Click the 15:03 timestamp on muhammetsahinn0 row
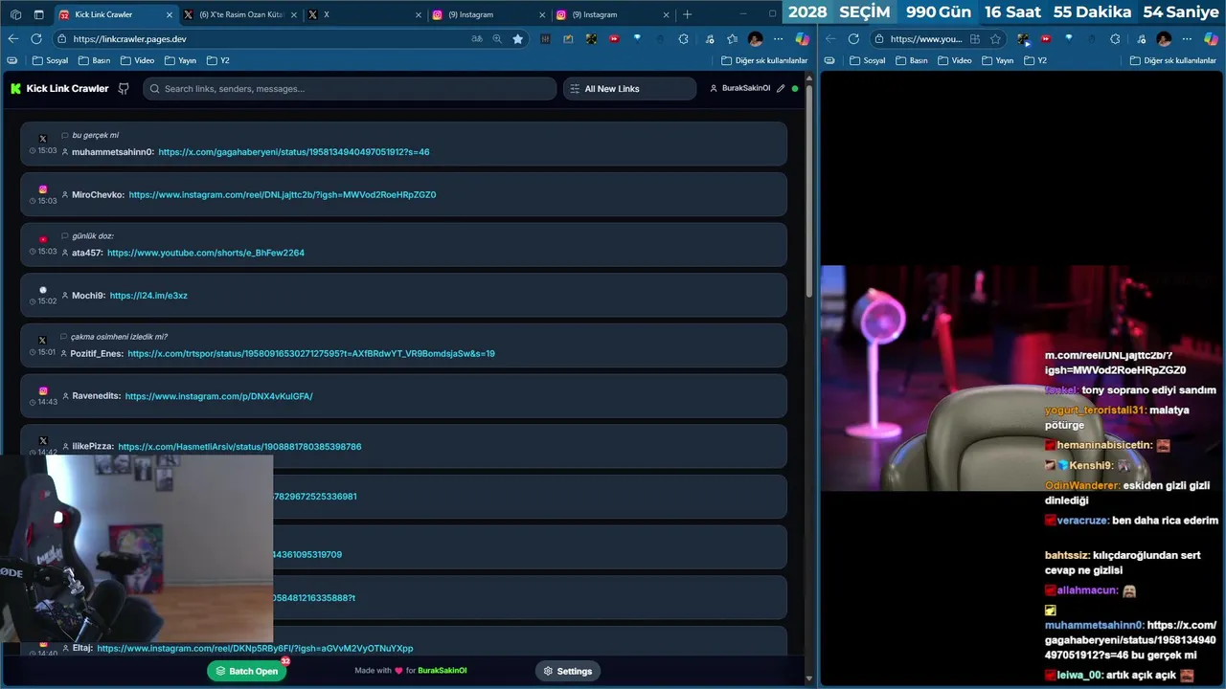This screenshot has width=1226, height=689. (47, 150)
